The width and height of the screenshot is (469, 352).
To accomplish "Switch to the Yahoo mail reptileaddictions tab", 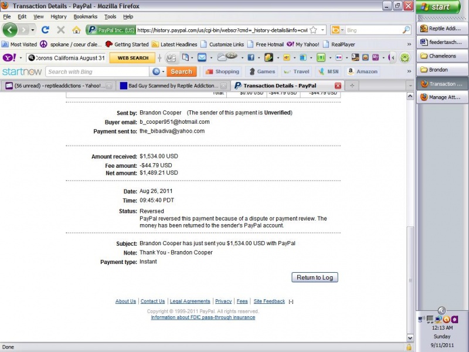I will point(59,86).
